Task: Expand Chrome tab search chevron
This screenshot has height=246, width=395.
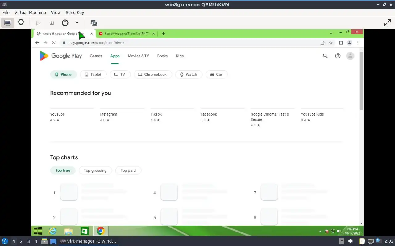Action: pos(331,34)
